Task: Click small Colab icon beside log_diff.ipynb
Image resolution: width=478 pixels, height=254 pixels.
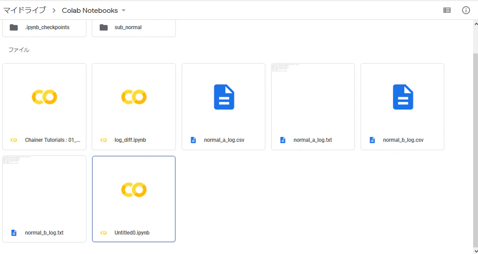Action: click(x=104, y=140)
